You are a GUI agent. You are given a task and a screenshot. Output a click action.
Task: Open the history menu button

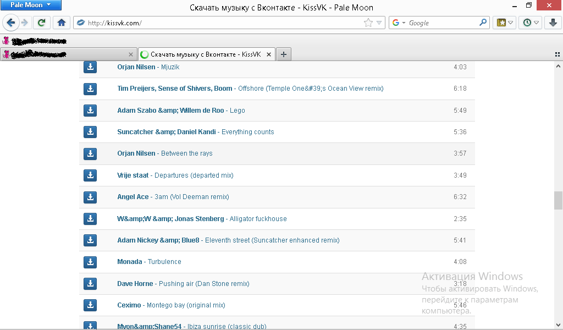click(x=531, y=23)
